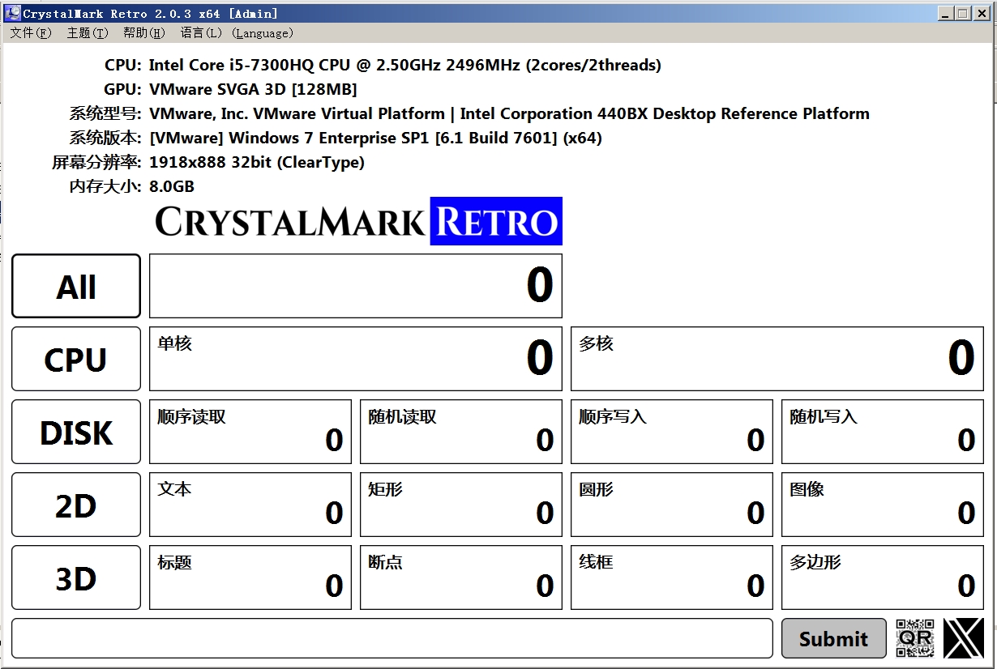Click the GPU text VMware SVGA 3D [128MB]
This screenshot has height=669, width=997.
click(253, 89)
